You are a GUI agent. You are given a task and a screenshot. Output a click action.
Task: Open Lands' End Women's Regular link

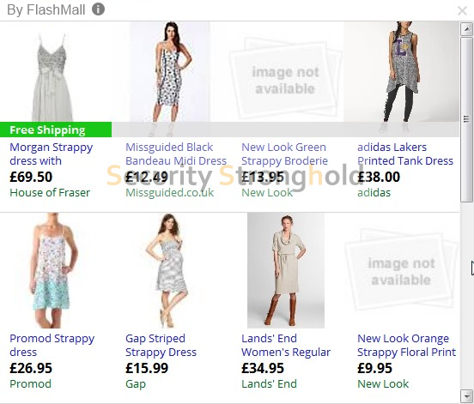pyautogui.click(x=286, y=345)
